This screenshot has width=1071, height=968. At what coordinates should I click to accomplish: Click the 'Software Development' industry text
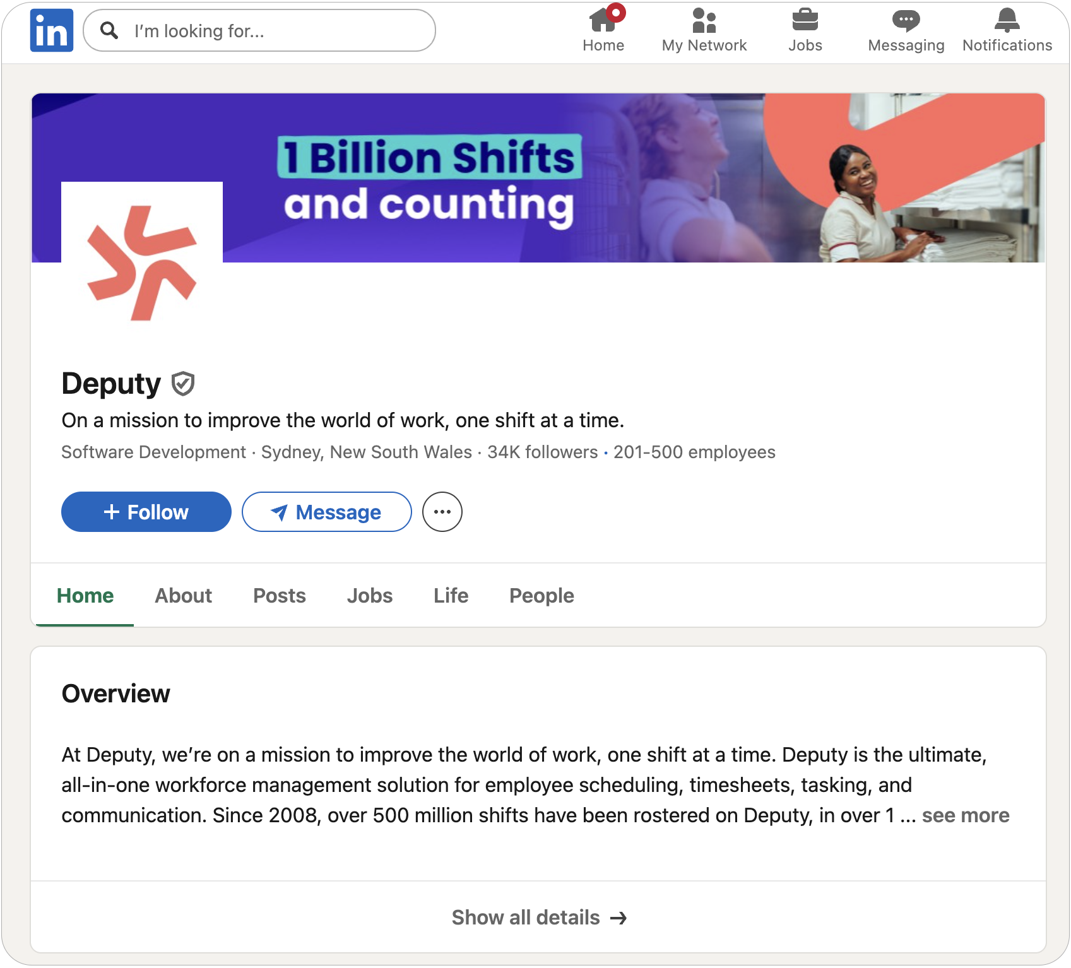click(x=153, y=452)
